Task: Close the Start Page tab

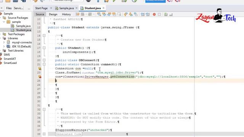Action: [x=51, y=8]
